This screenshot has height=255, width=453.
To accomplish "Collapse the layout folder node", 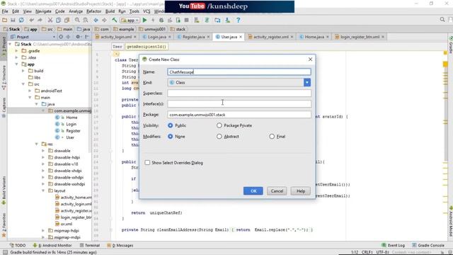I will (x=43, y=191).
